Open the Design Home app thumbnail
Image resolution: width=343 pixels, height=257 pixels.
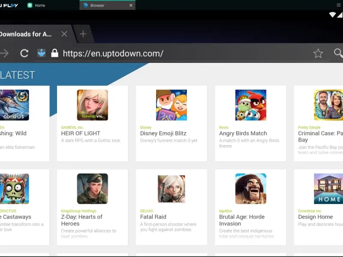point(328,189)
